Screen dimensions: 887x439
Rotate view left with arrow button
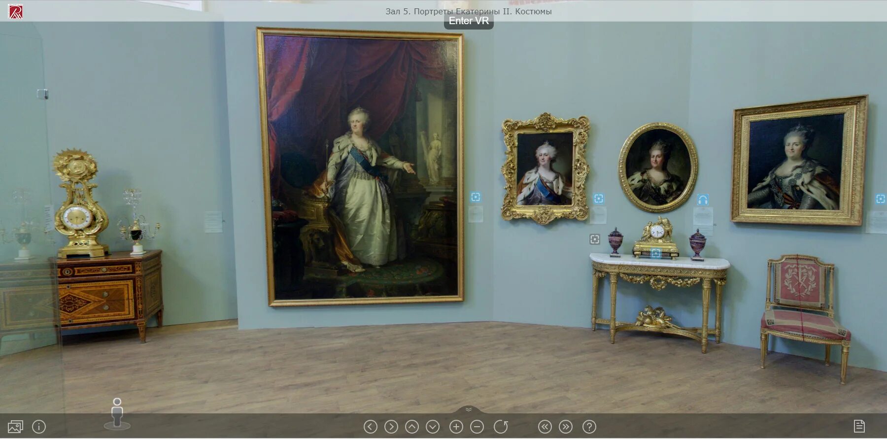tap(371, 427)
